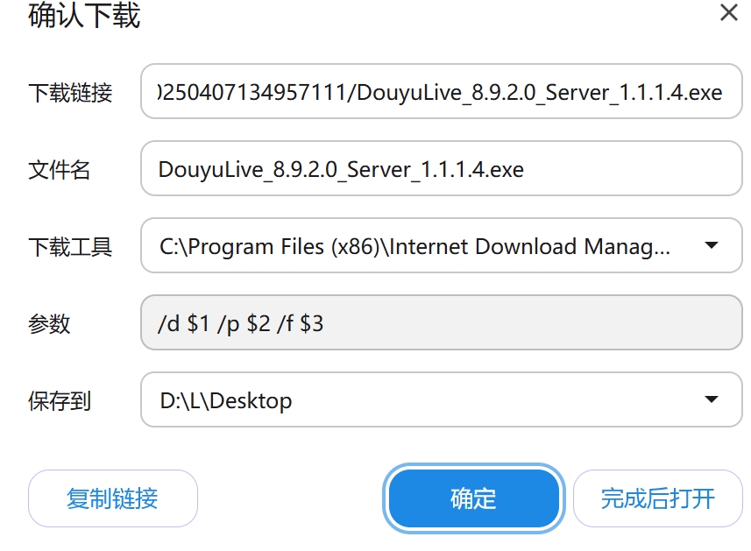
Task: Click the 复制链接 button
Action: (112, 498)
